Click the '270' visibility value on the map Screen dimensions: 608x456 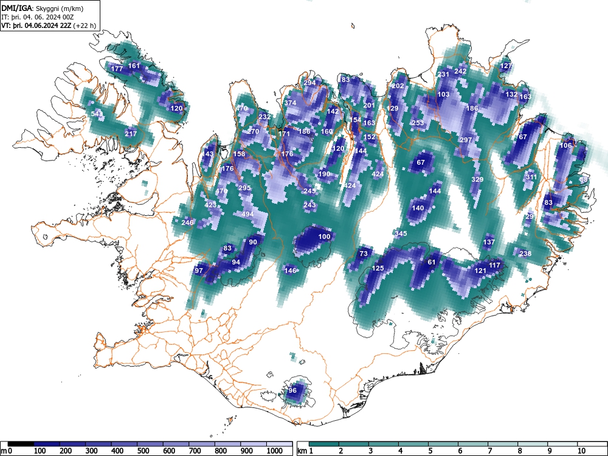tap(253, 131)
